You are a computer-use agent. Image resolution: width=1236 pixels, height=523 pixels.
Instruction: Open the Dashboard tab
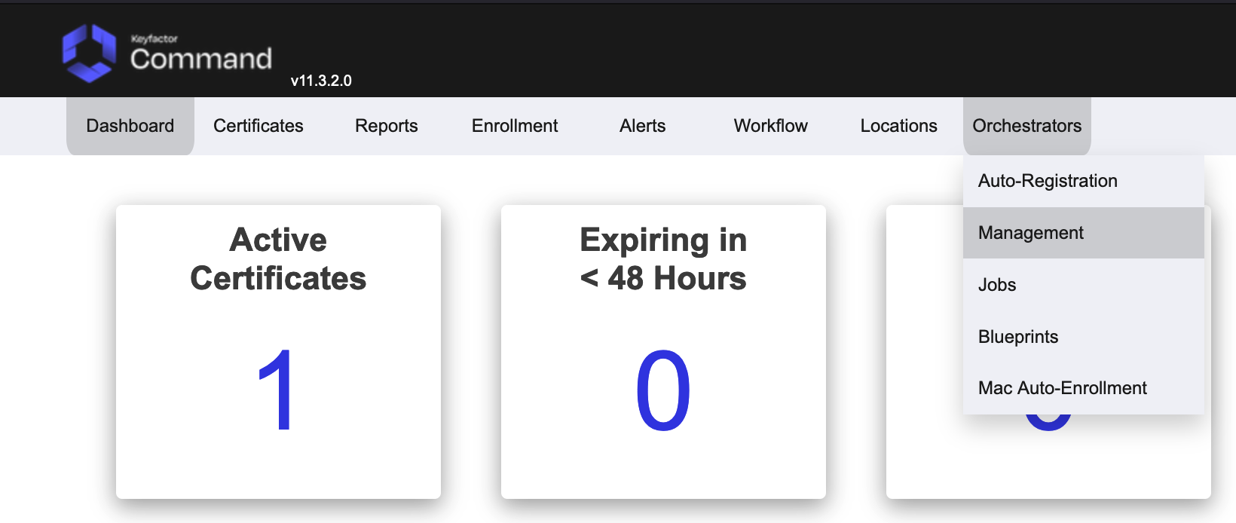point(130,126)
